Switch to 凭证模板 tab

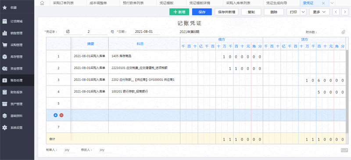(166, 3)
